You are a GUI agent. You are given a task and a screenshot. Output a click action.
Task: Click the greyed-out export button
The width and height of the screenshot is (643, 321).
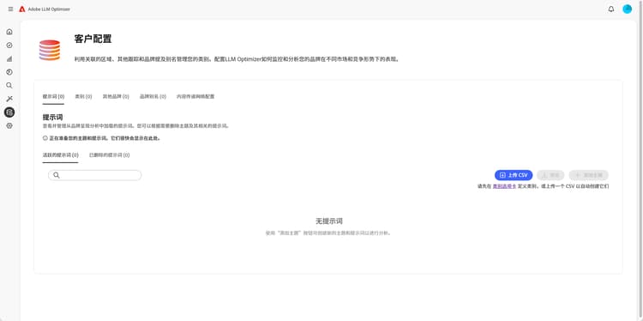550,175
